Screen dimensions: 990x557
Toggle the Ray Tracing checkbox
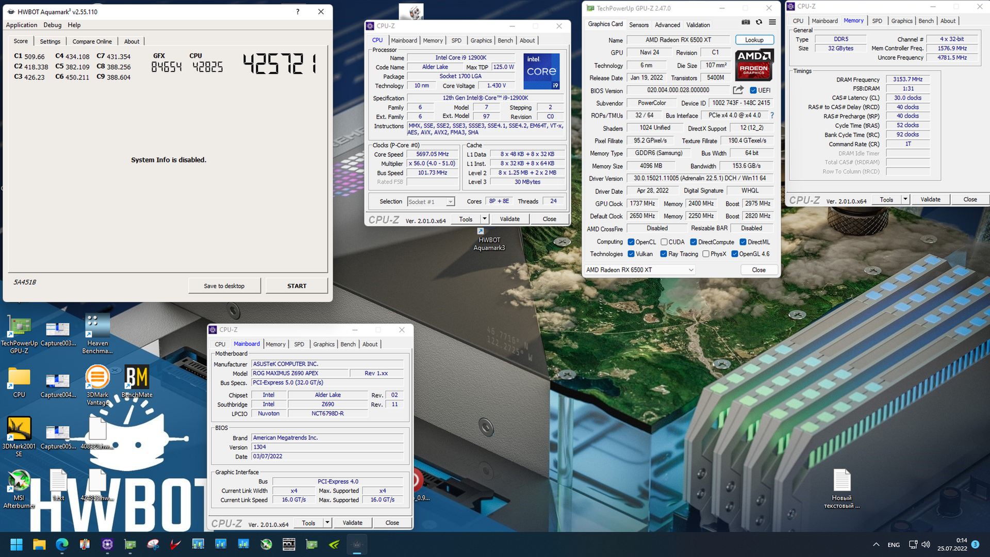(664, 254)
